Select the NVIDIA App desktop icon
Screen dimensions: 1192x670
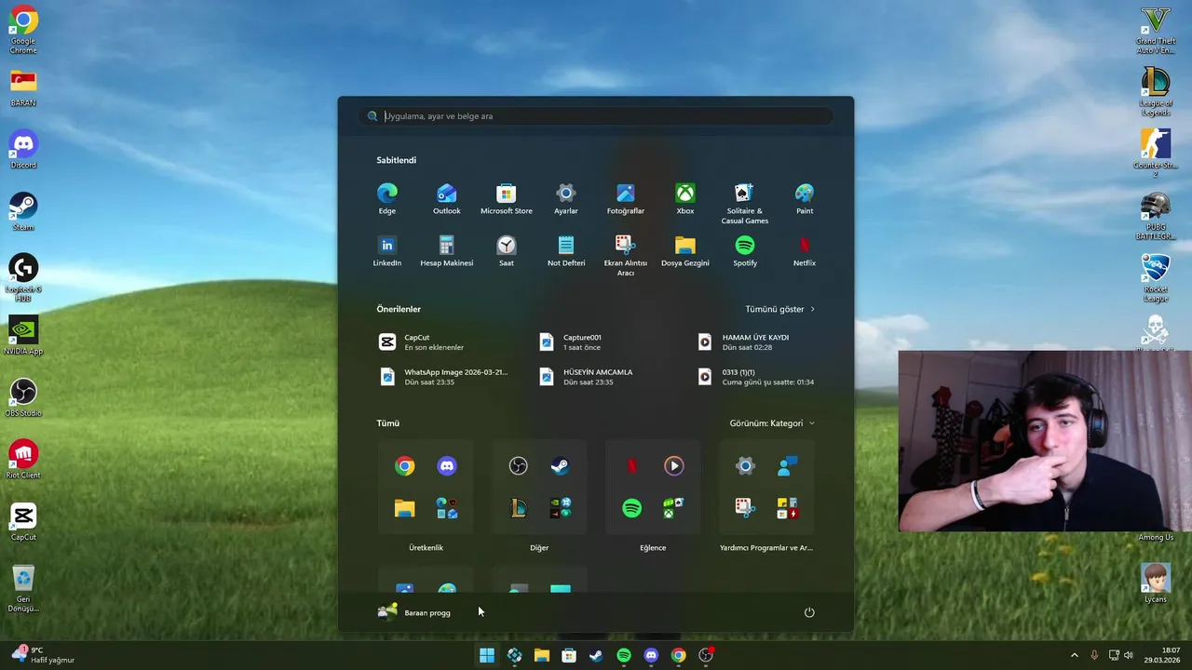[23, 335]
